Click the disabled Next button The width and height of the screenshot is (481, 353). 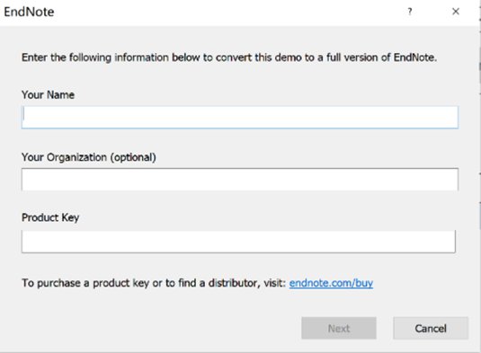click(339, 328)
